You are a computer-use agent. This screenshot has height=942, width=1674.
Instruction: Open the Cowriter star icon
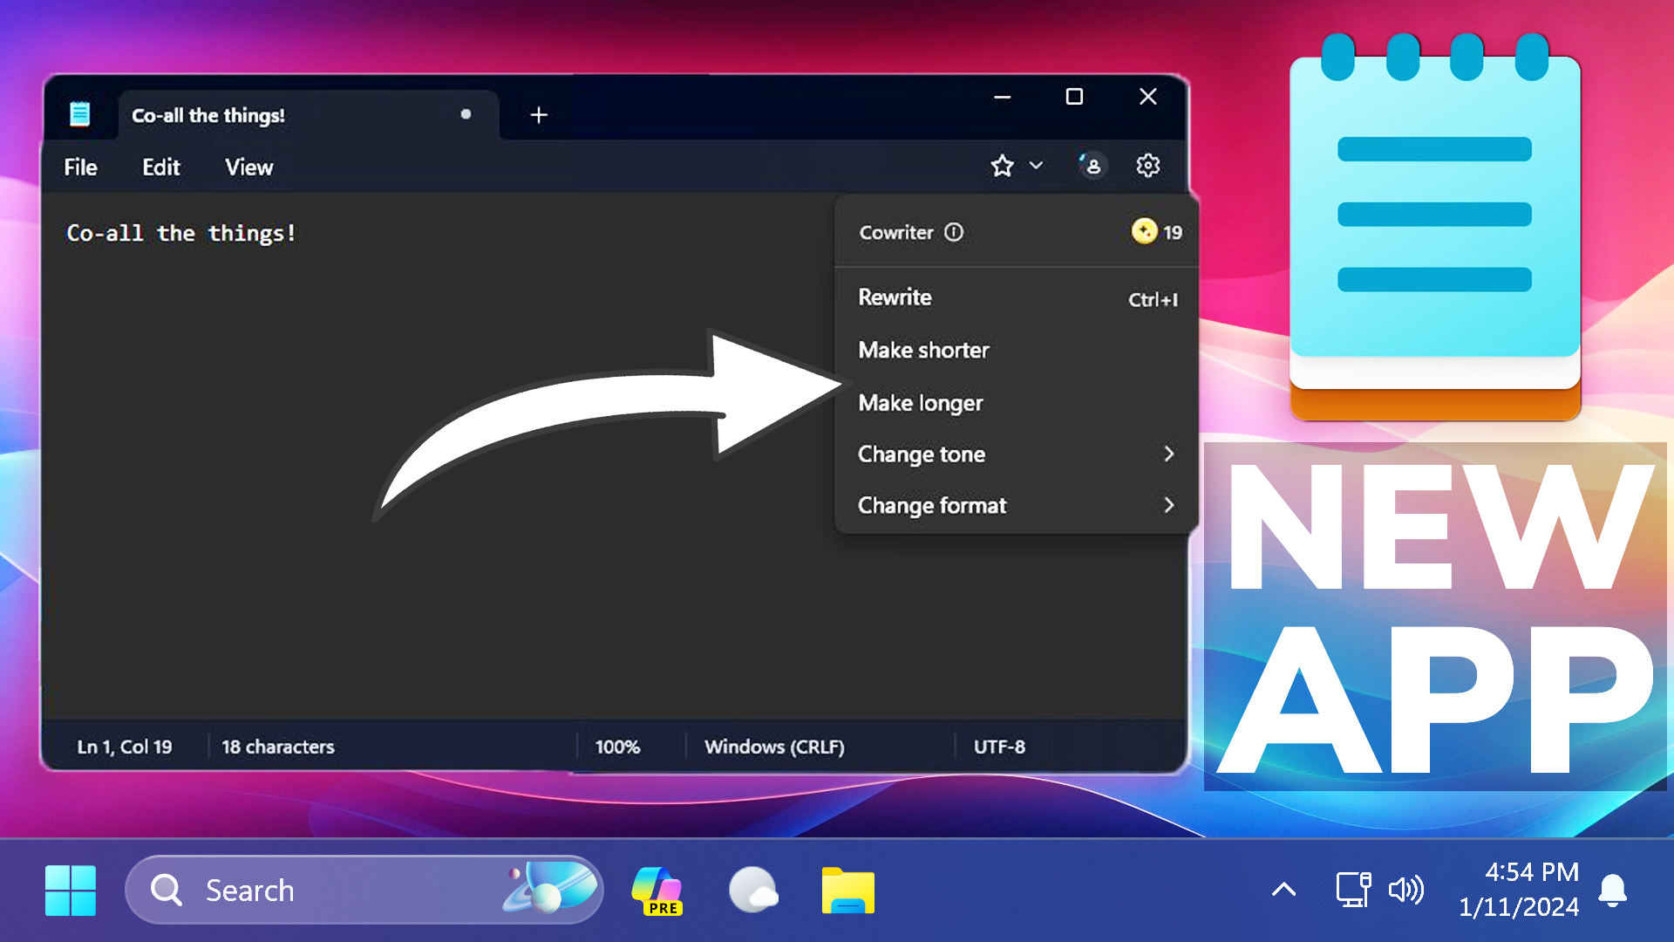pos(1002,166)
